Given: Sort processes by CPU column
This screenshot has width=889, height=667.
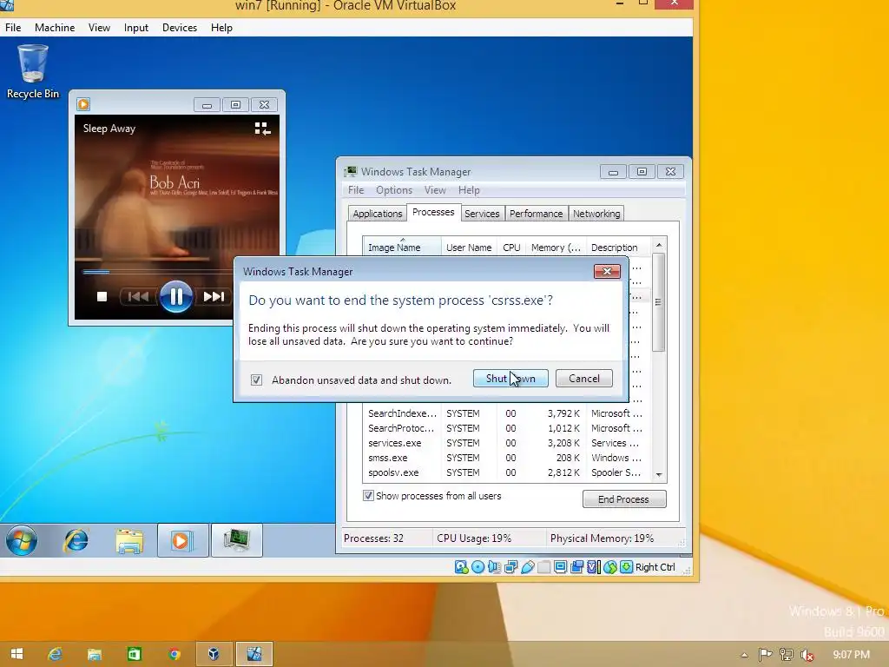Looking at the screenshot, I should (x=511, y=248).
